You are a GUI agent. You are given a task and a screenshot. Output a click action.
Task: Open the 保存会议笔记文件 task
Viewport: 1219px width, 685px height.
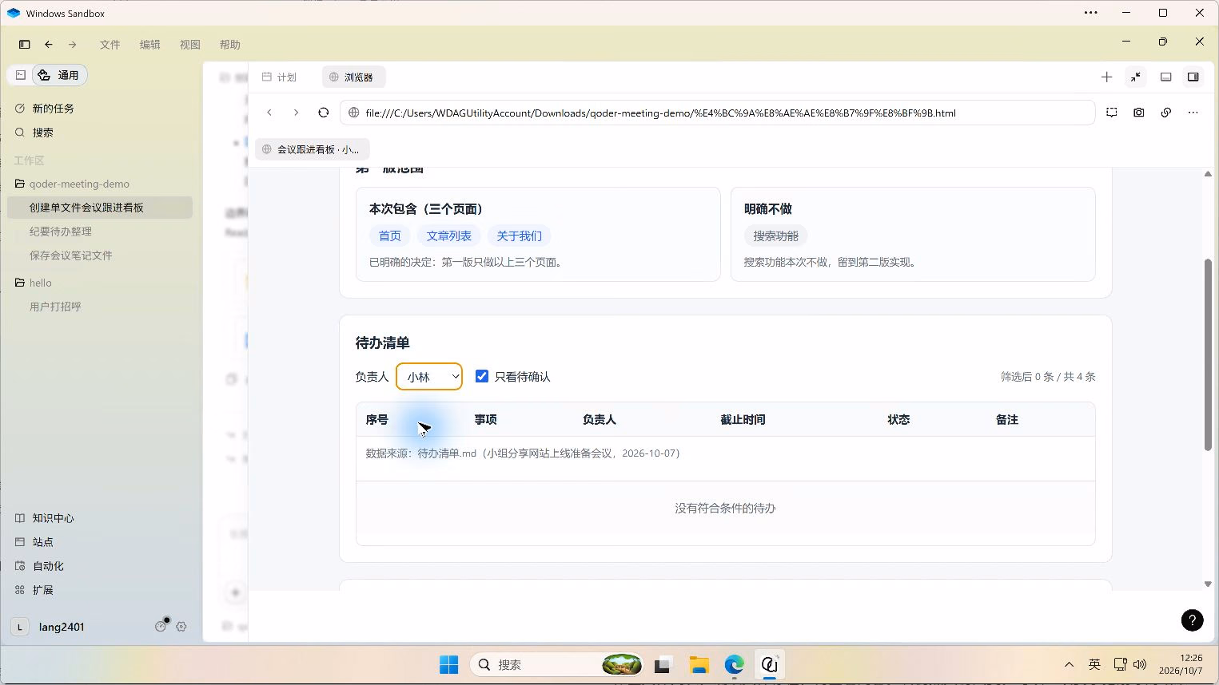pos(71,255)
